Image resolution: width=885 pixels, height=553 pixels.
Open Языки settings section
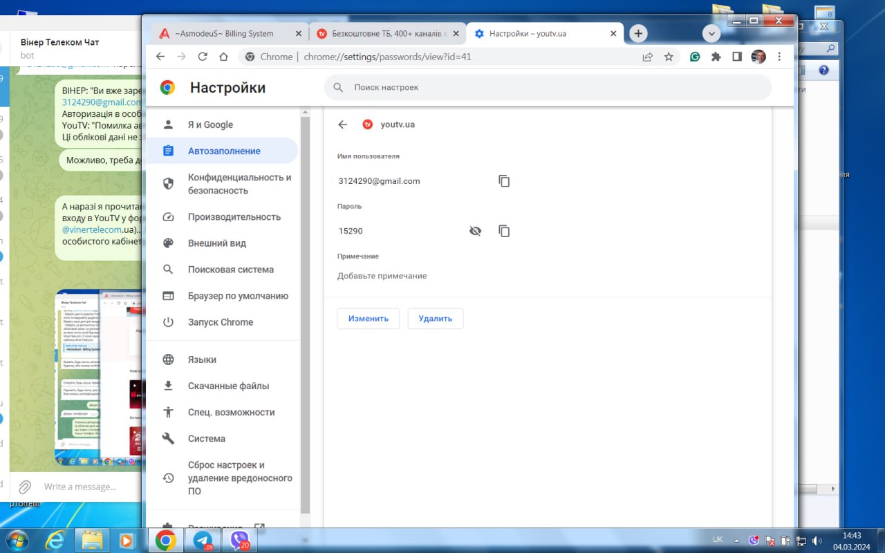click(222, 359)
